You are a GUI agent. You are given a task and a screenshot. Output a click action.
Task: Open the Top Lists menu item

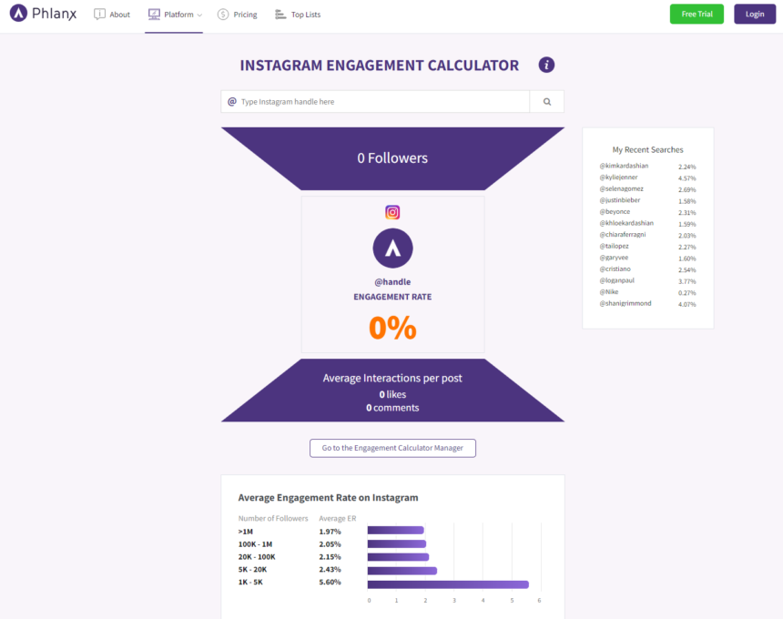(x=306, y=15)
